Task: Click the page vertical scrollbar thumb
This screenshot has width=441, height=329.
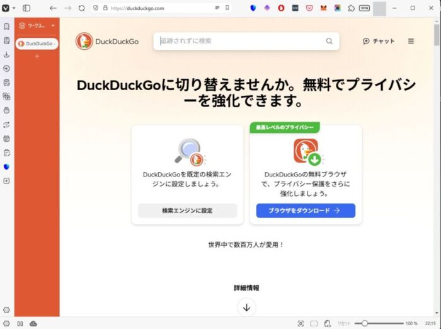Action: [437, 34]
